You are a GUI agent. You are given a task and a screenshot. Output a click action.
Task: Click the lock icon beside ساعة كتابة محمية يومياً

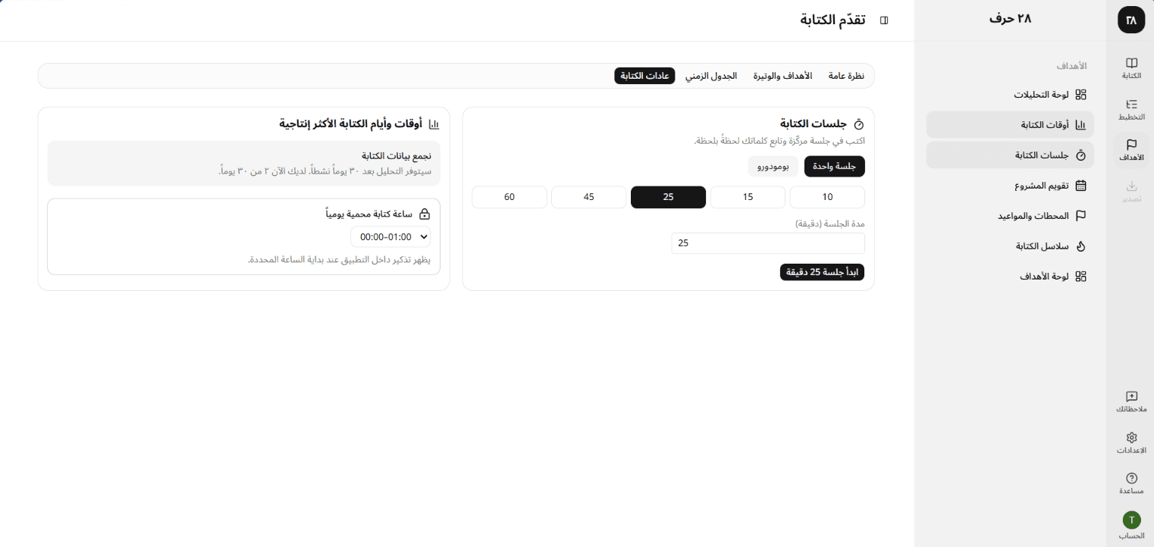tap(425, 214)
